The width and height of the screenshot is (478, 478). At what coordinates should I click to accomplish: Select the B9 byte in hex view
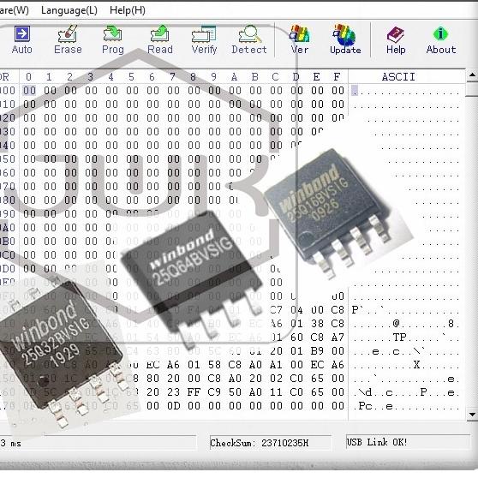(317, 351)
